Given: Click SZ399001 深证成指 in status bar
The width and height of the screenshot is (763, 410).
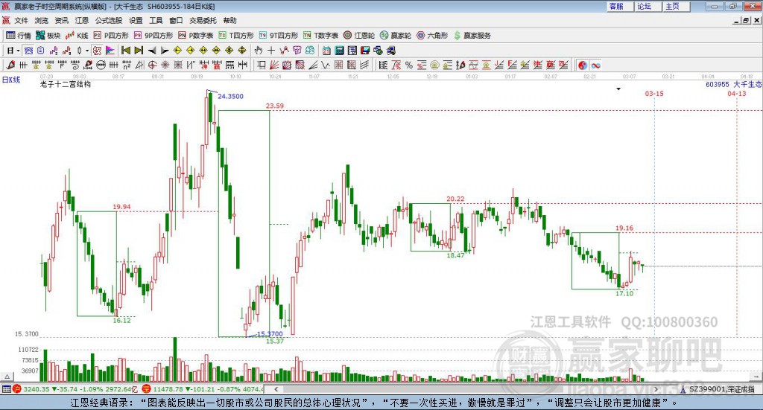Looking at the screenshot, I should (721, 389).
